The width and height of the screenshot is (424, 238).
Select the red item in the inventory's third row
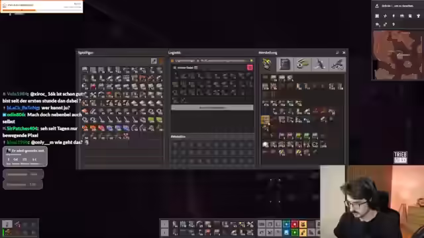pyautogui.click(x=93, y=87)
